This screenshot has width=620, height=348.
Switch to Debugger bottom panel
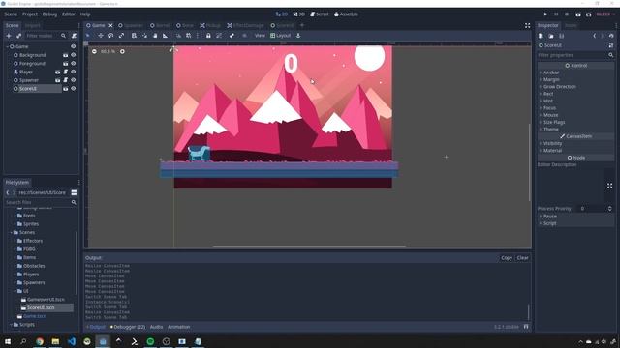tap(128, 327)
